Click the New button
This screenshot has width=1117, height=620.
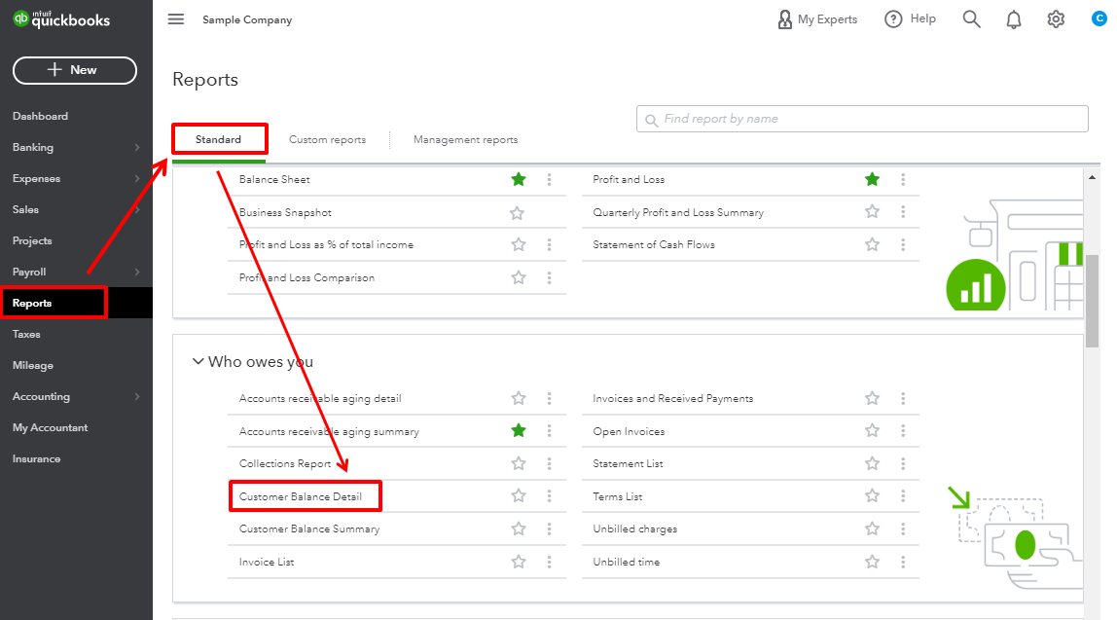tap(75, 70)
